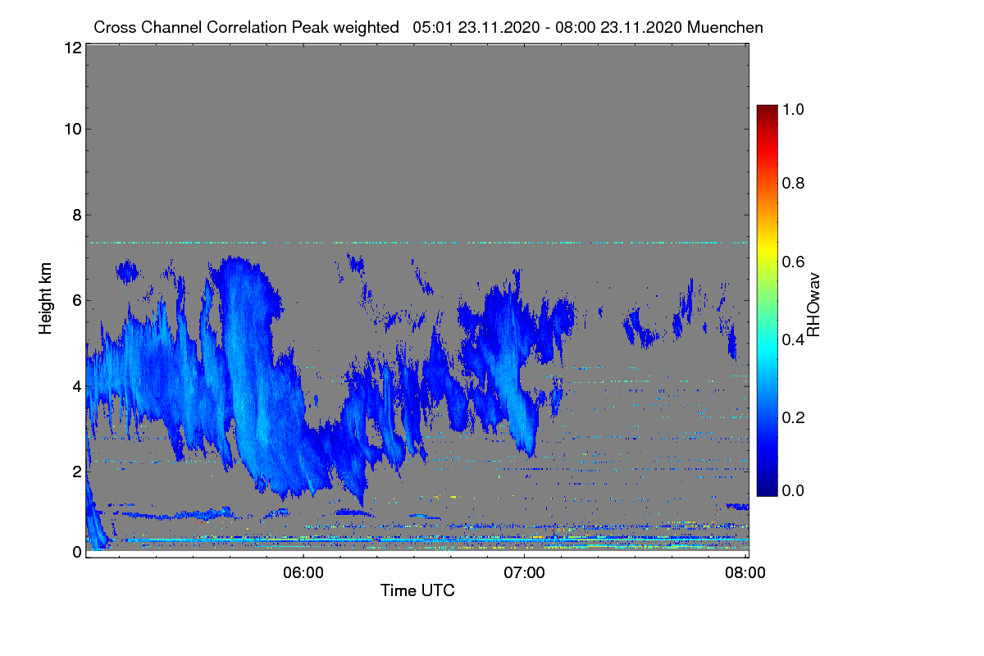Click the height tick label '6'
Image resolution: width=984 pixels, height=656 pixels.
click(x=76, y=300)
